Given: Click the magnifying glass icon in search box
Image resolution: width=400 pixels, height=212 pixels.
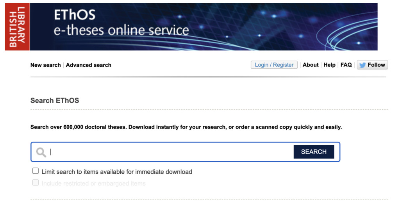Looking at the screenshot, I should point(41,152).
